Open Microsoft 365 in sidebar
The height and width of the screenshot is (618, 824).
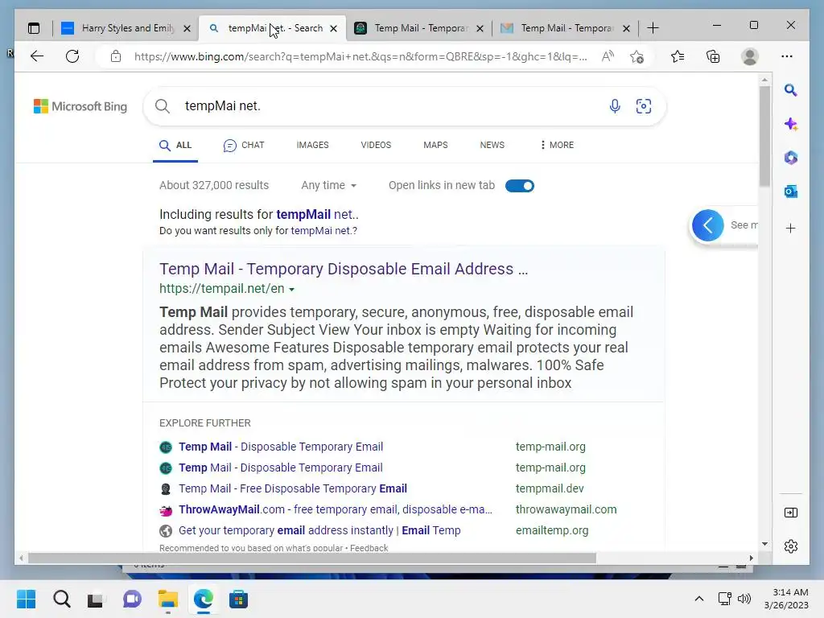790,158
